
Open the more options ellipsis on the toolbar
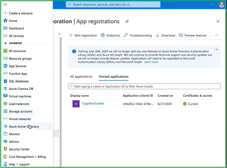point(216,35)
